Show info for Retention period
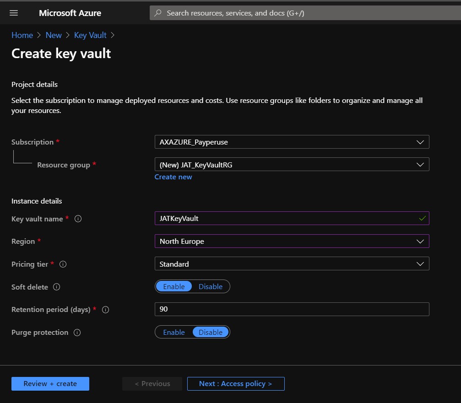Viewport: 461px width, 403px height. point(106,310)
